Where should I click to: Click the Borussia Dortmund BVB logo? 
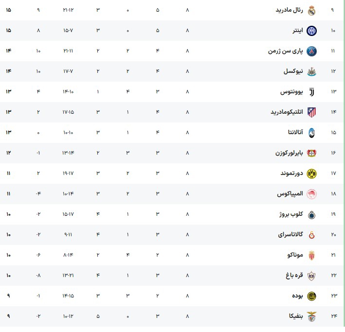[312, 174]
